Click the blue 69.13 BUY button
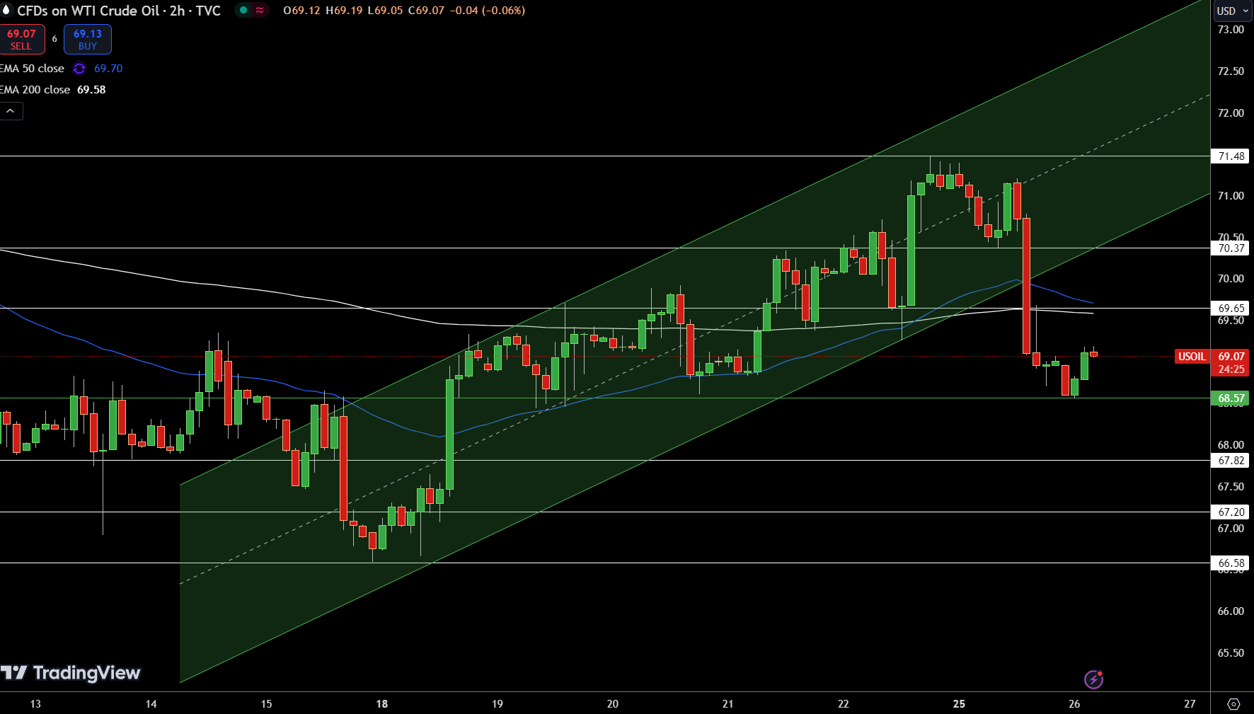 click(x=88, y=40)
